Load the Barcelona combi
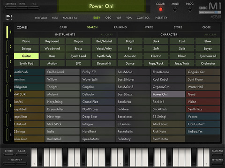The image size is (225, 168). [133, 117]
